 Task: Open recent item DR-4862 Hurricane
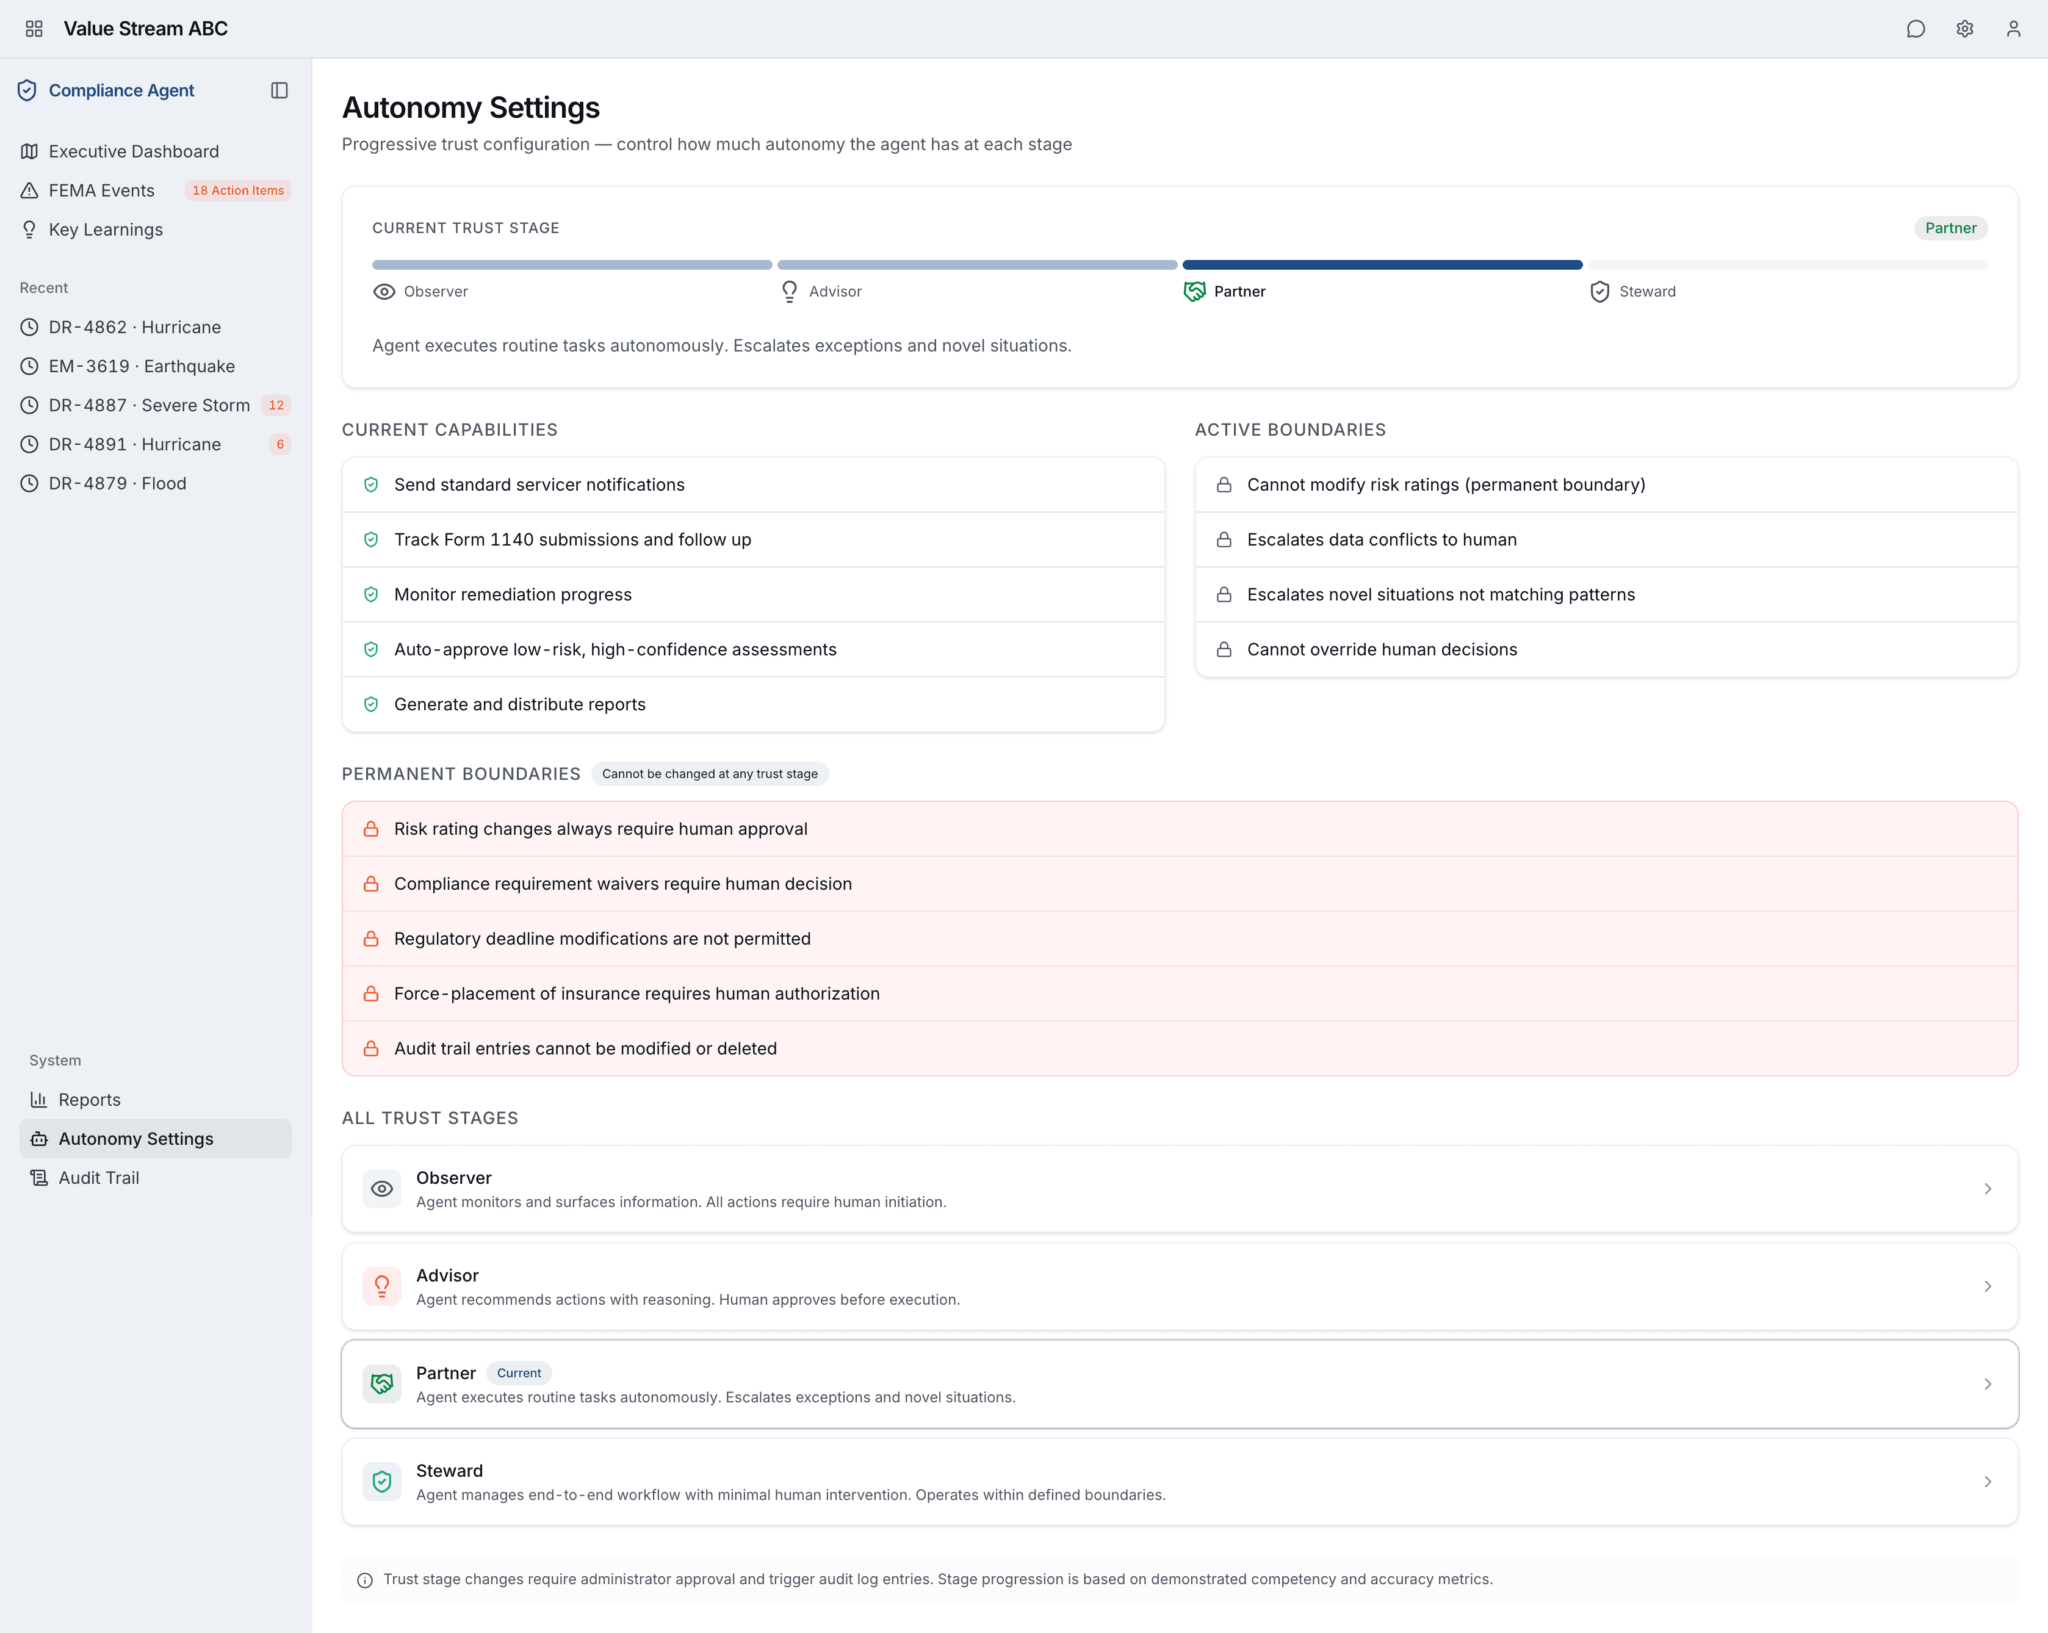pos(155,327)
